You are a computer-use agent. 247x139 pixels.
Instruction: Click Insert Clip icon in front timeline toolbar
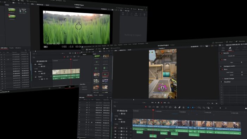pos(162,107)
